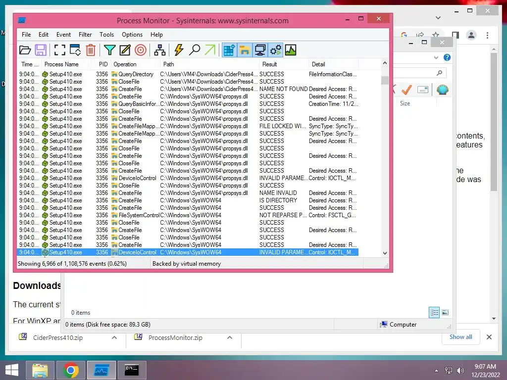Select the event list vertical scrollbar thumb
Image resolution: width=507 pixels, height=380 pixels.
click(x=385, y=80)
